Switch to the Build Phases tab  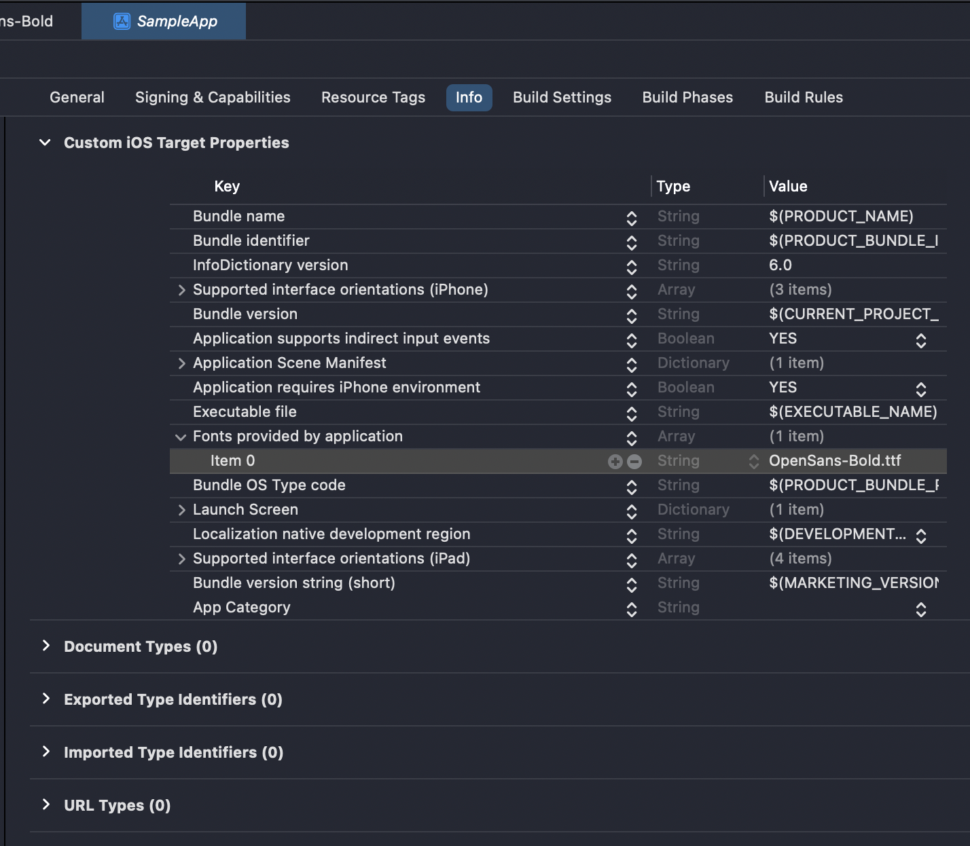(x=687, y=97)
